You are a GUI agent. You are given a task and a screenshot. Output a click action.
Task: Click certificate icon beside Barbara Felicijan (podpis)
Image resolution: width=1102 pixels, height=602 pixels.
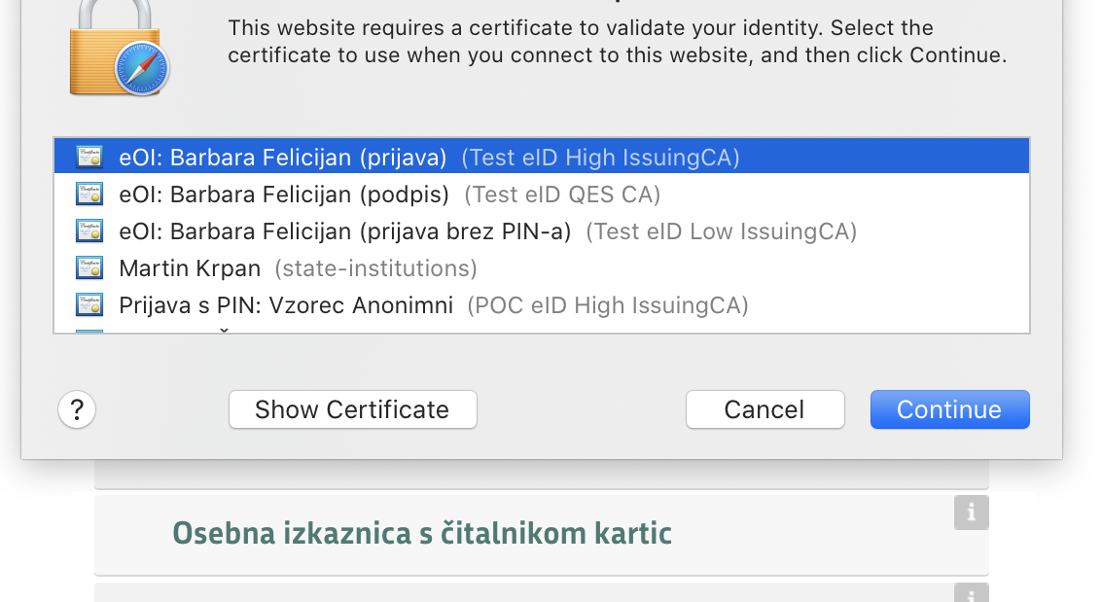click(x=89, y=194)
